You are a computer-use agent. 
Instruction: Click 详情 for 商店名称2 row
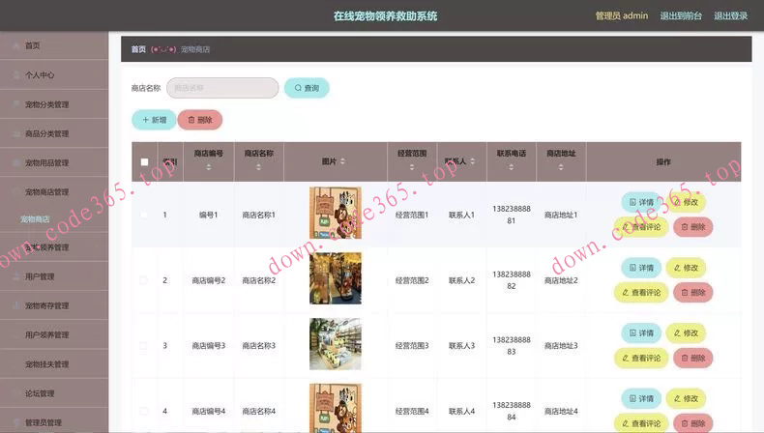click(641, 268)
